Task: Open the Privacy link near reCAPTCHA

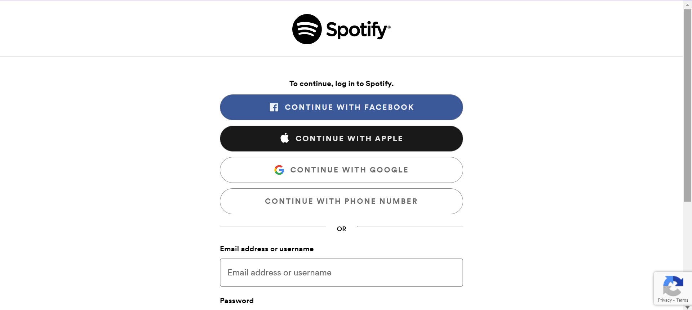Action: coord(664,300)
